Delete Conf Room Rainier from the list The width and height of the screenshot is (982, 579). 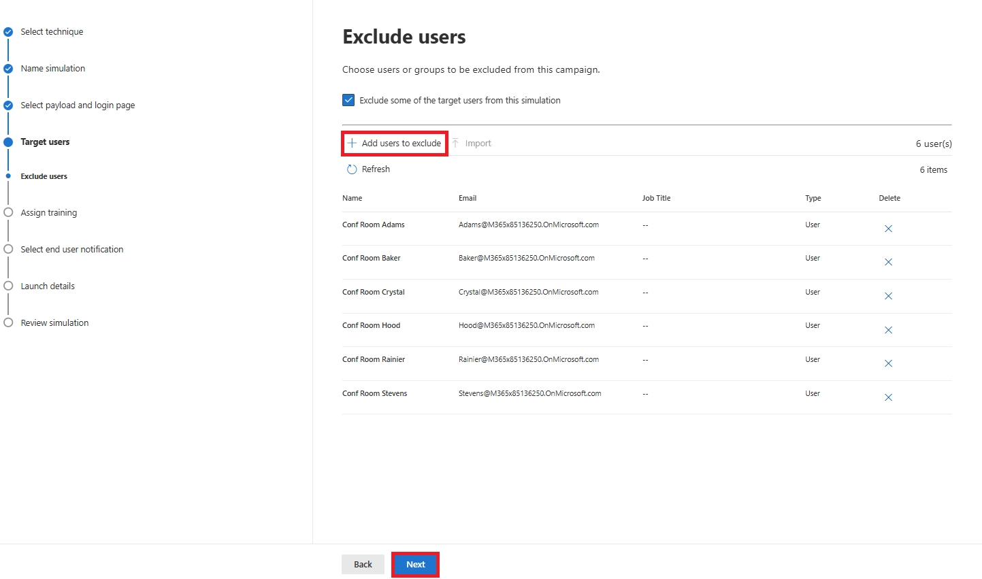click(x=888, y=363)
